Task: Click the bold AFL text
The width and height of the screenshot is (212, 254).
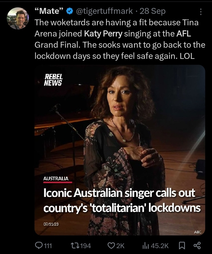Action: pyautogui.click(x=184, y=34)
